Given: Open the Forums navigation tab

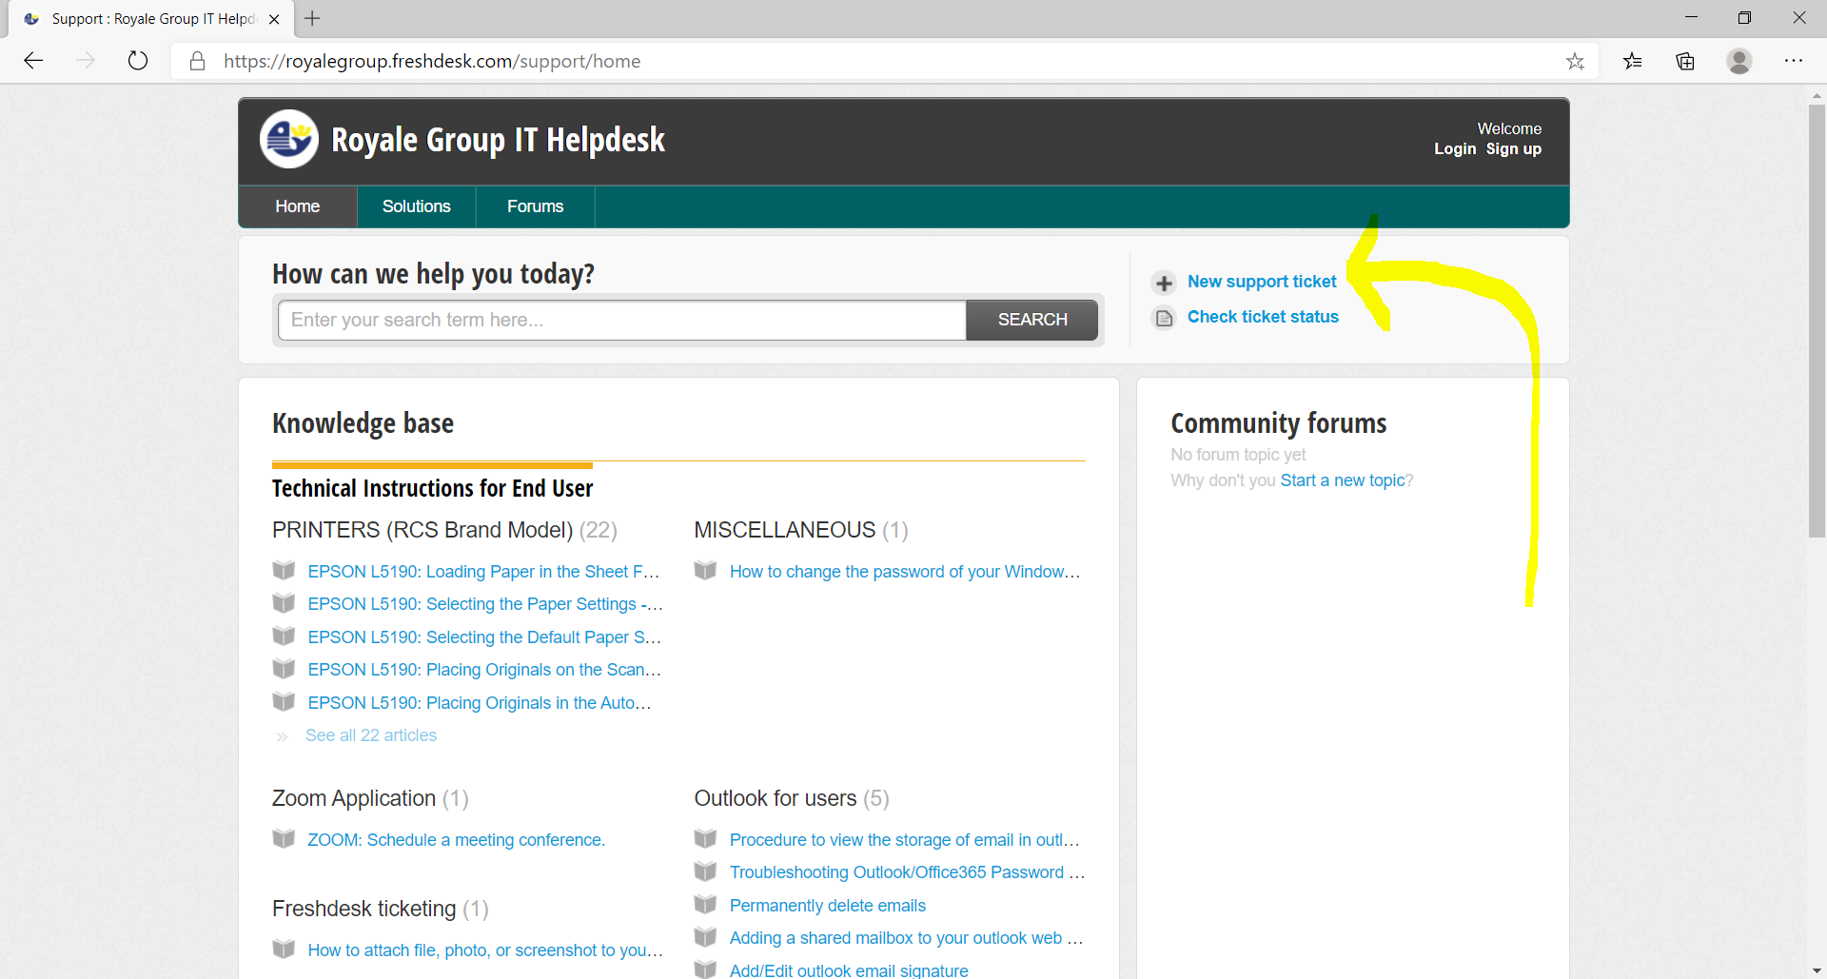Looking at the screenshot, I should coord(536,206).
